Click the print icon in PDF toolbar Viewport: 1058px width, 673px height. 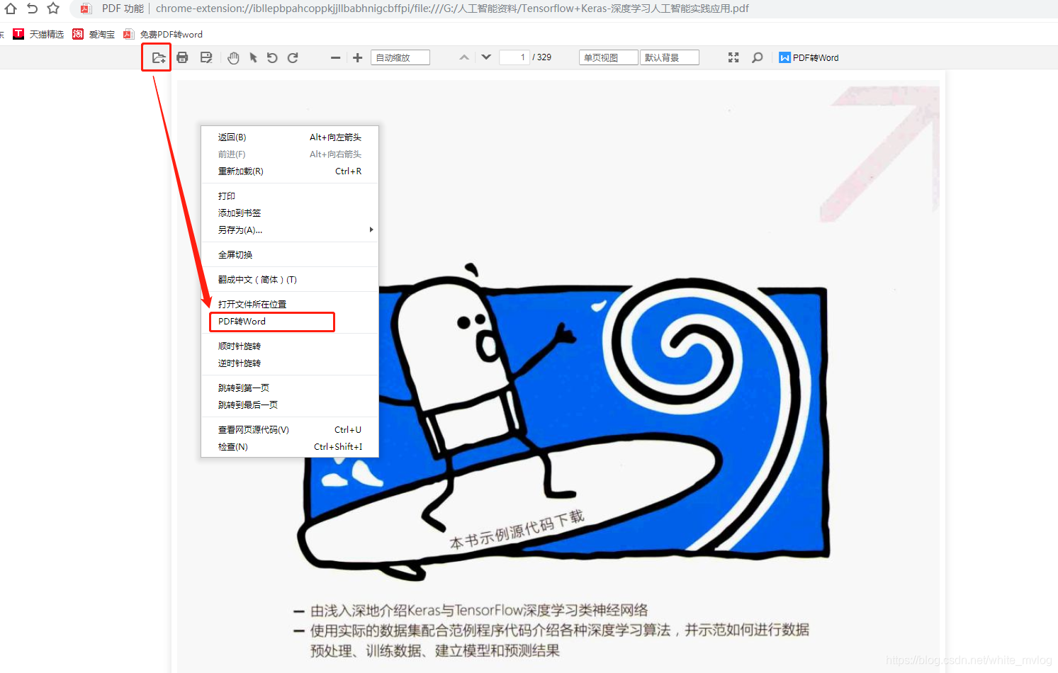[x=182, y=57]
